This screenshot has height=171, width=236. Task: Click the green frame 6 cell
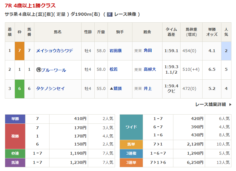pyautogui.click(x=19, y=89)
